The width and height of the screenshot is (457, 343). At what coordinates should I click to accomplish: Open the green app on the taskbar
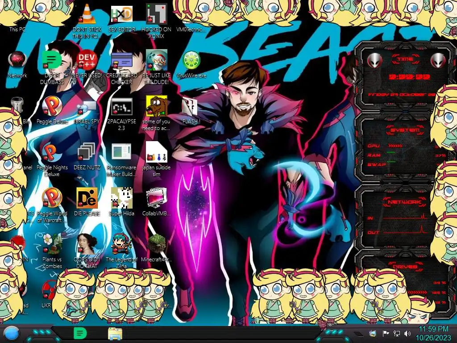tap(80, 334)
